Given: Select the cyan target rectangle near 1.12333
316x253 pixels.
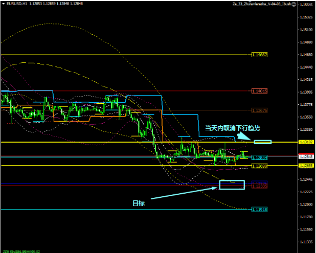Looking at the screenshot, I should tap(228, 184).
